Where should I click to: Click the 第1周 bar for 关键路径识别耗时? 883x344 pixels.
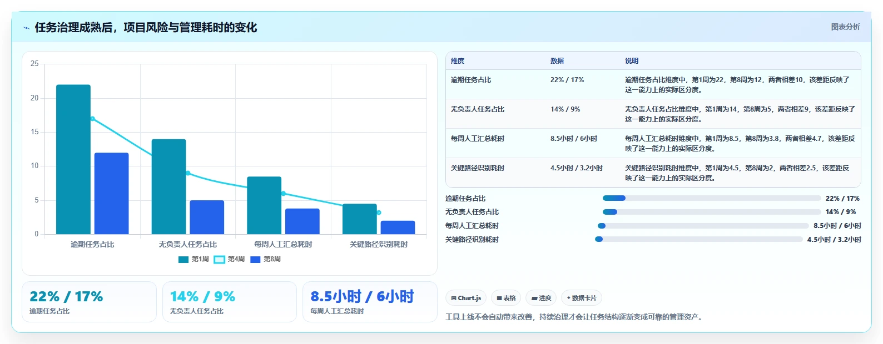click(x=360, y=219)
